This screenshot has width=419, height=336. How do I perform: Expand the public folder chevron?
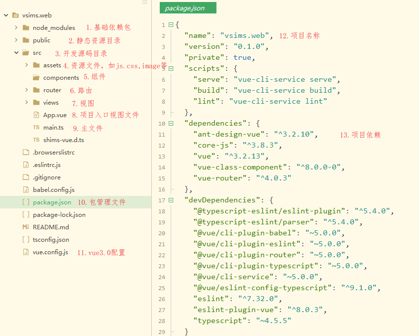(16, 40)
